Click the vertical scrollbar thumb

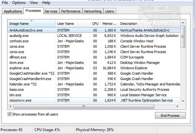pos(183,37)
